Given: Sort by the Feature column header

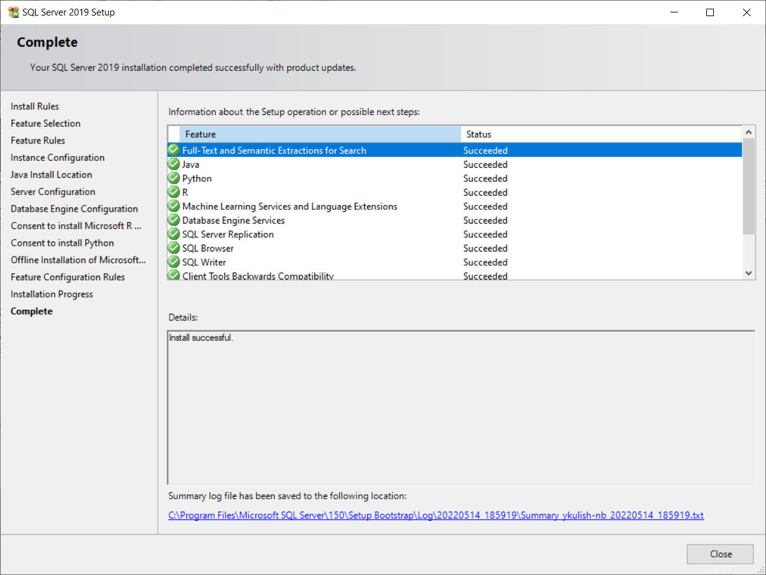Looking at the screenshot, I should tap(320, 134).
